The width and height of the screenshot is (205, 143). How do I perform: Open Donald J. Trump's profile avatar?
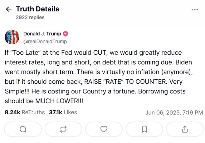pos(12,37)
